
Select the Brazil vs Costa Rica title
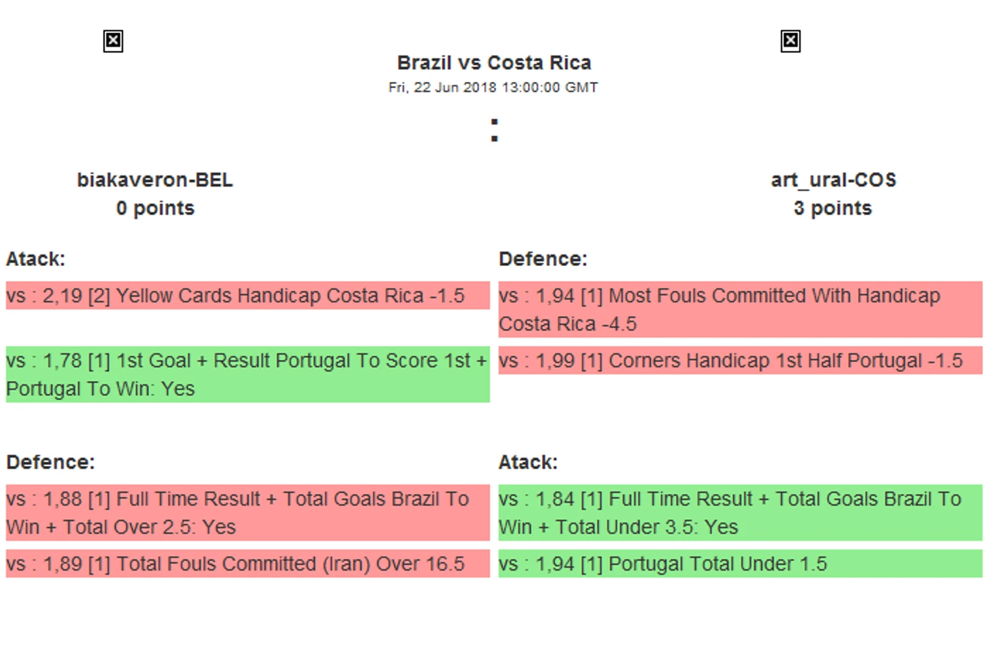coord(494,63)
